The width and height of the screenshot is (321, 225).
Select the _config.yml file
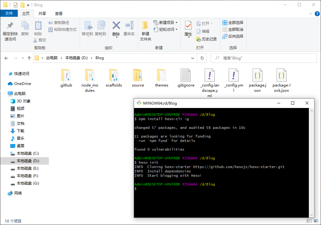point(234,81)
